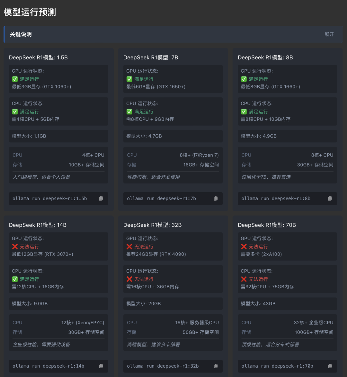Copy the deepseek-r1:8b ollama command
347x377 pixels.
pos(330,198)
